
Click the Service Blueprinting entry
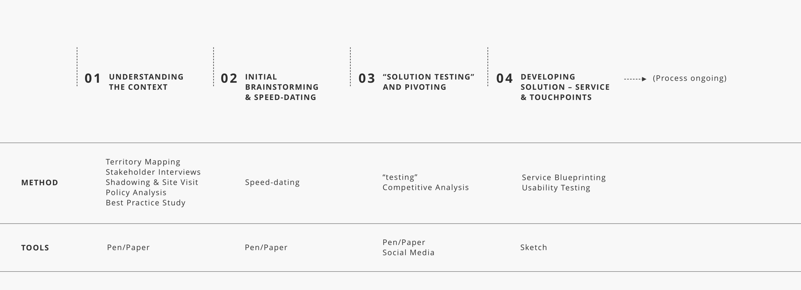point(564,178)
